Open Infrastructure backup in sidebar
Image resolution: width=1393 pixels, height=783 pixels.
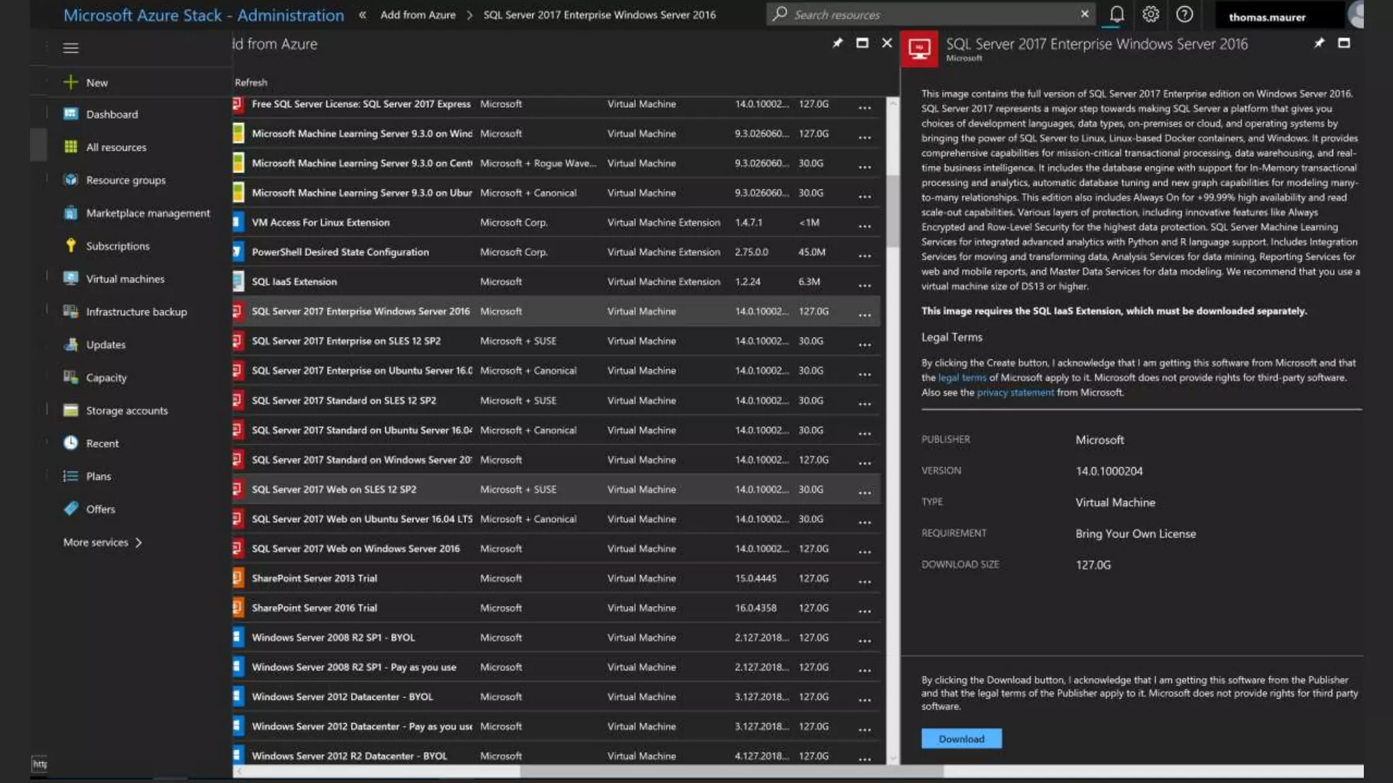(x=136, y=311)
